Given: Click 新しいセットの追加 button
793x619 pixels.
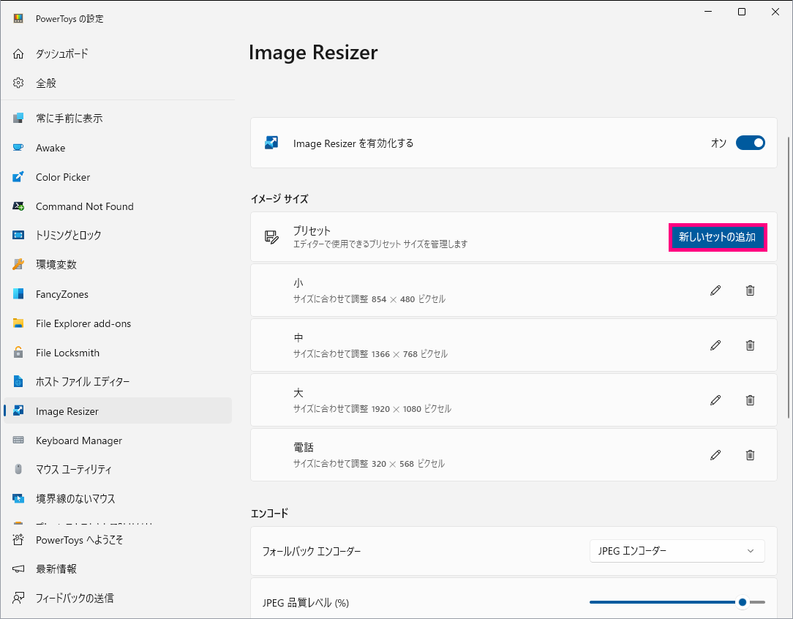Looking at the screenshot, I should click(718, 237).
